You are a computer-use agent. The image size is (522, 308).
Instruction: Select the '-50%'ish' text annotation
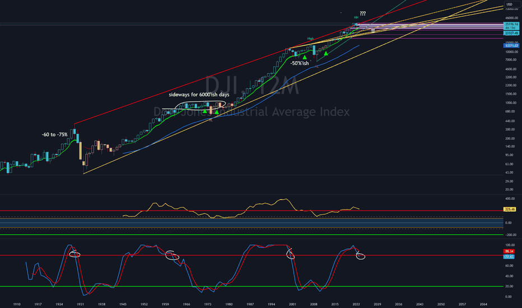point(299,63)
